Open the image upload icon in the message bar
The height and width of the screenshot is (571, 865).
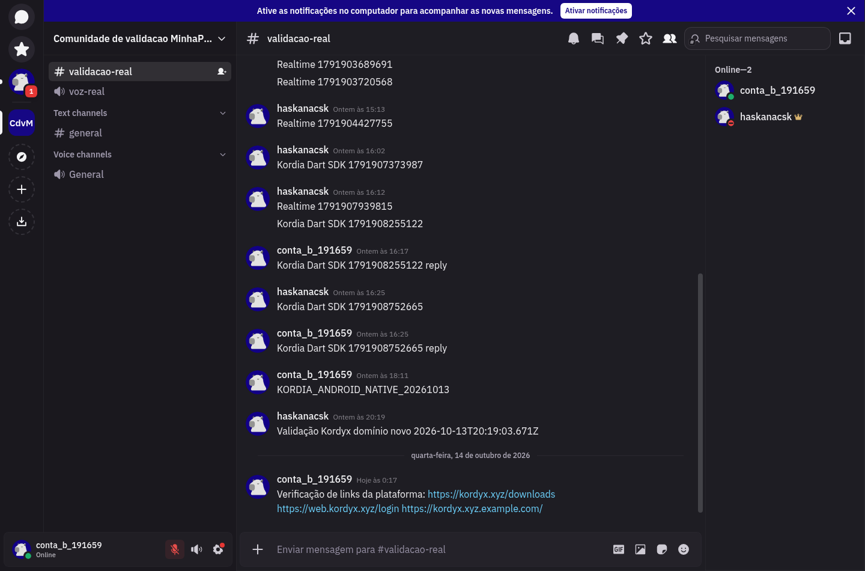click(640, 549)
